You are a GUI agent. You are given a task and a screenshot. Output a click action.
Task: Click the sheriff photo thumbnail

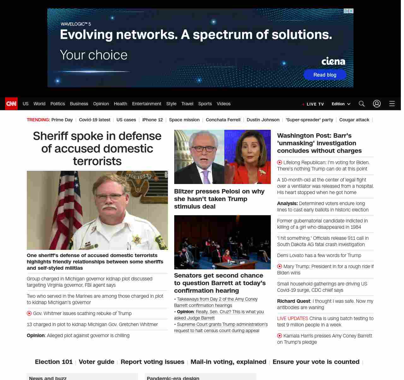coord(97,210)
